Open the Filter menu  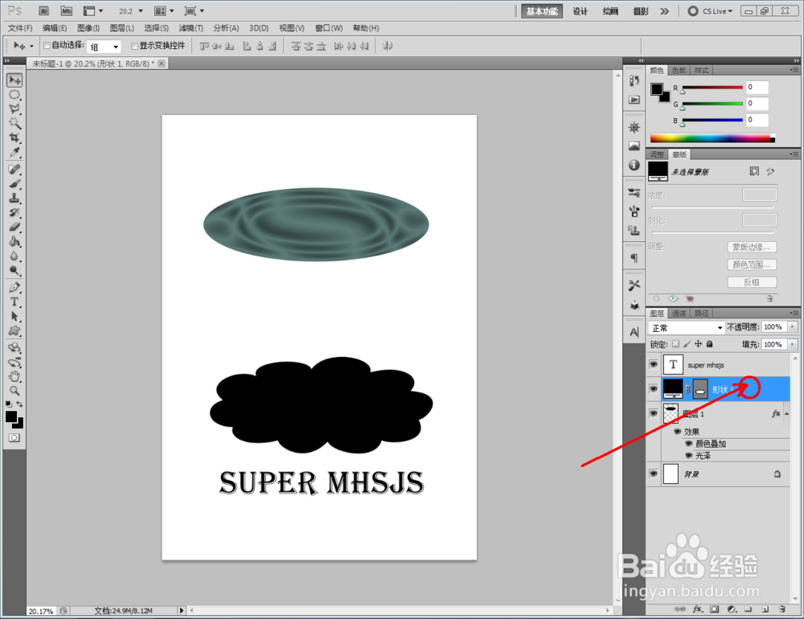(191, 27)
